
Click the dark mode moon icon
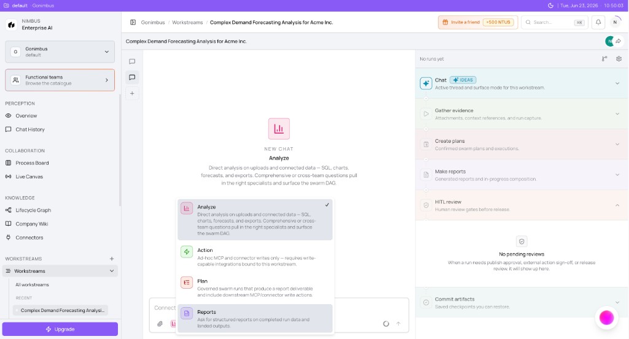pyautogui.click(x=551, y=6)
